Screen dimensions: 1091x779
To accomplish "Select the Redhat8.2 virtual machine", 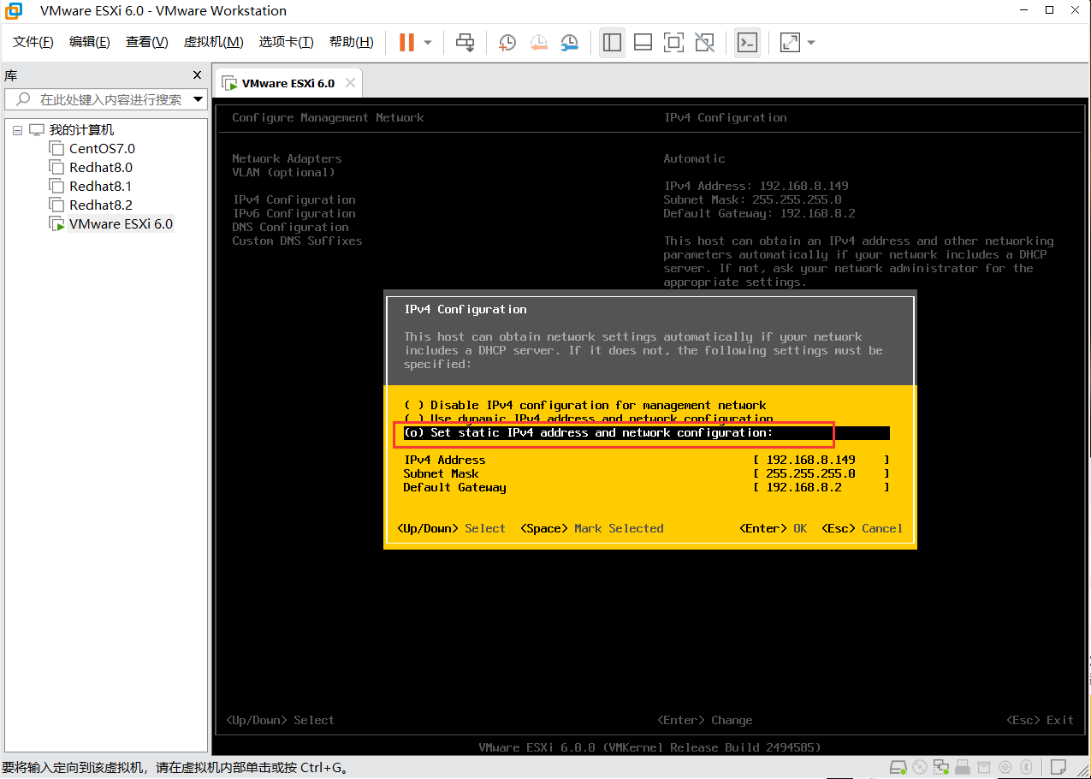I will 101,205.
